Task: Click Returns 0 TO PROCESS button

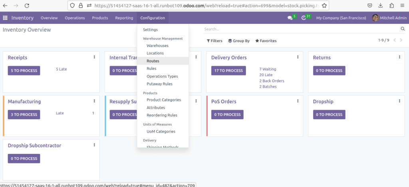Action: coord(329,71)
